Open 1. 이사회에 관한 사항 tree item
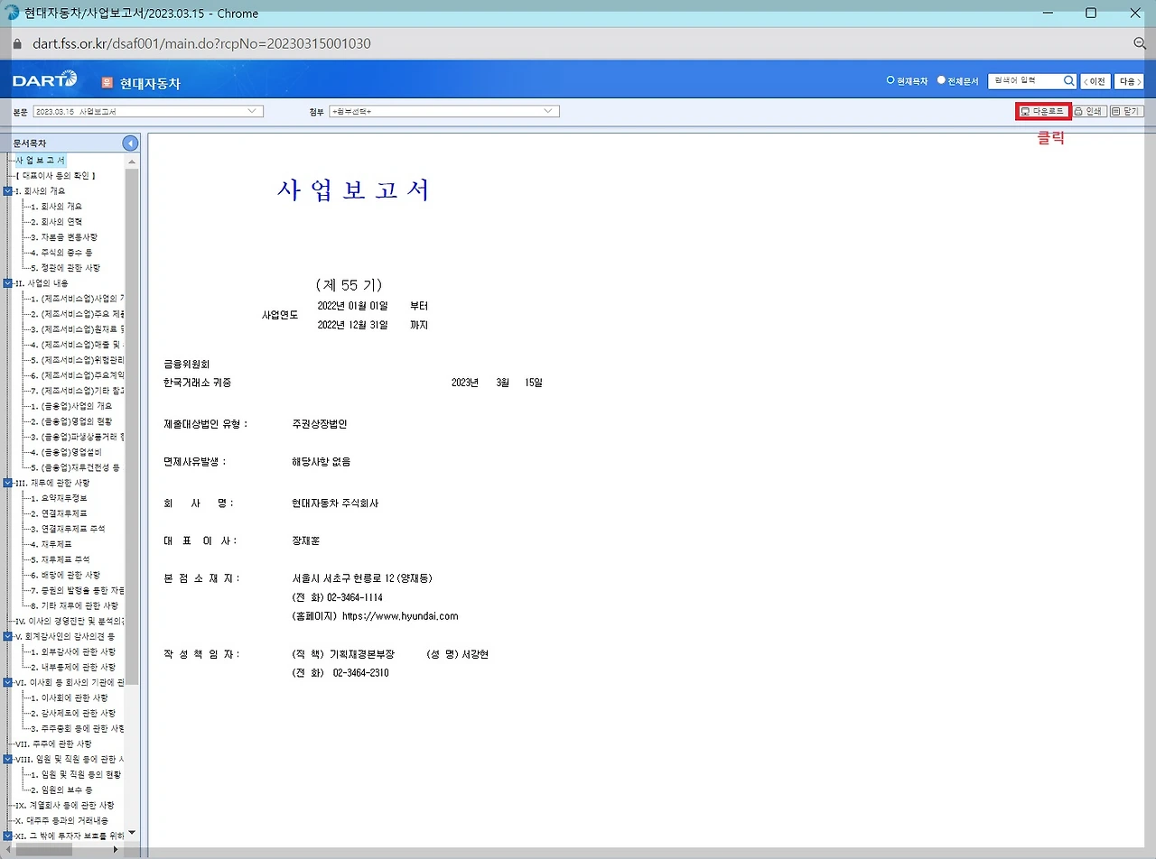The image size is (1156, 859). tap(69, 697)
